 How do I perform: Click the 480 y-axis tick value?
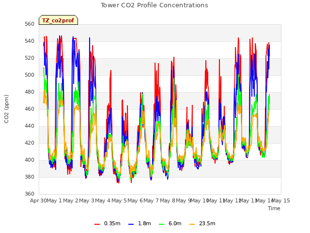coord(30,92)
